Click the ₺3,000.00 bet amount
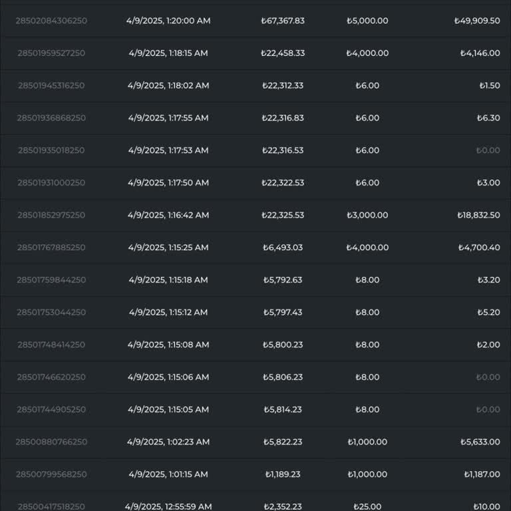Viewport: 511px width, 511px height. 367,215
